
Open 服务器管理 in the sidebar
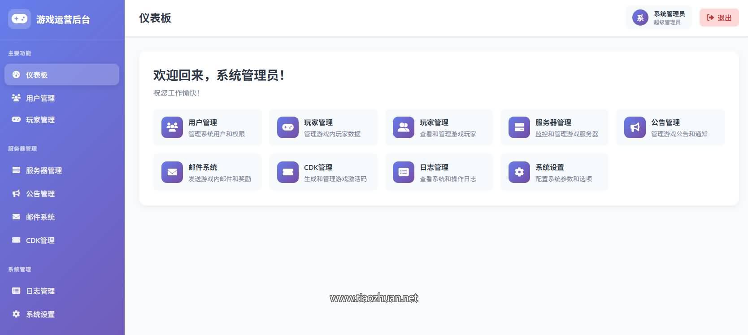click(x=44, y=170)
